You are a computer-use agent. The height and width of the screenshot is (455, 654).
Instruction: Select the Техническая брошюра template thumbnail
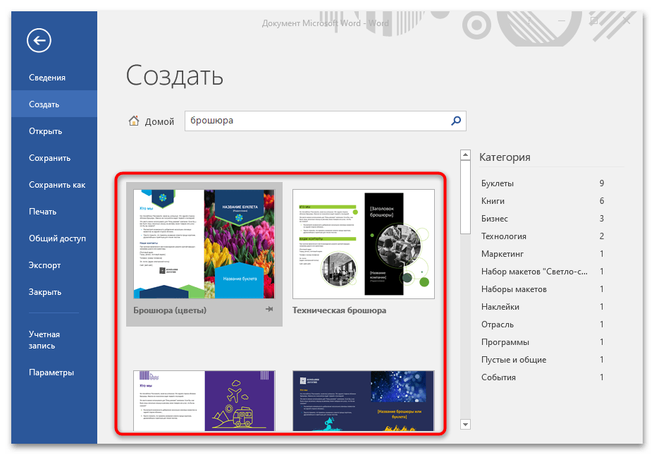363,244
